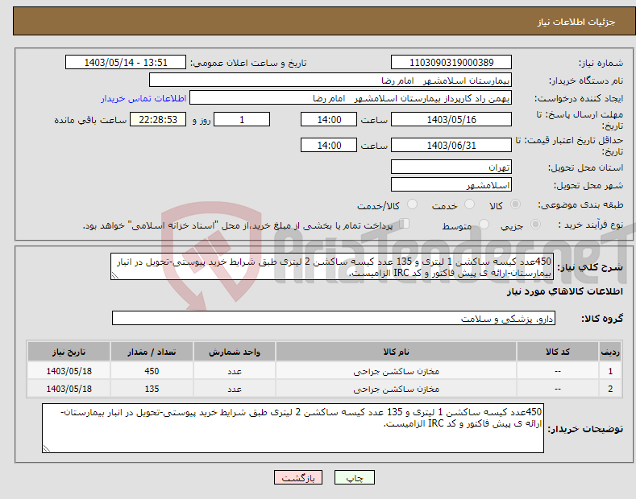The height and width of the screenshot is (499, 636).
Task: Click row 2 date cell 1403/05/18
Action: point(69,389)
